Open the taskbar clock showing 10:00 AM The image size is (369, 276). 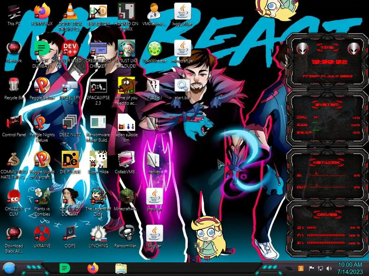[x=350, y=268]
